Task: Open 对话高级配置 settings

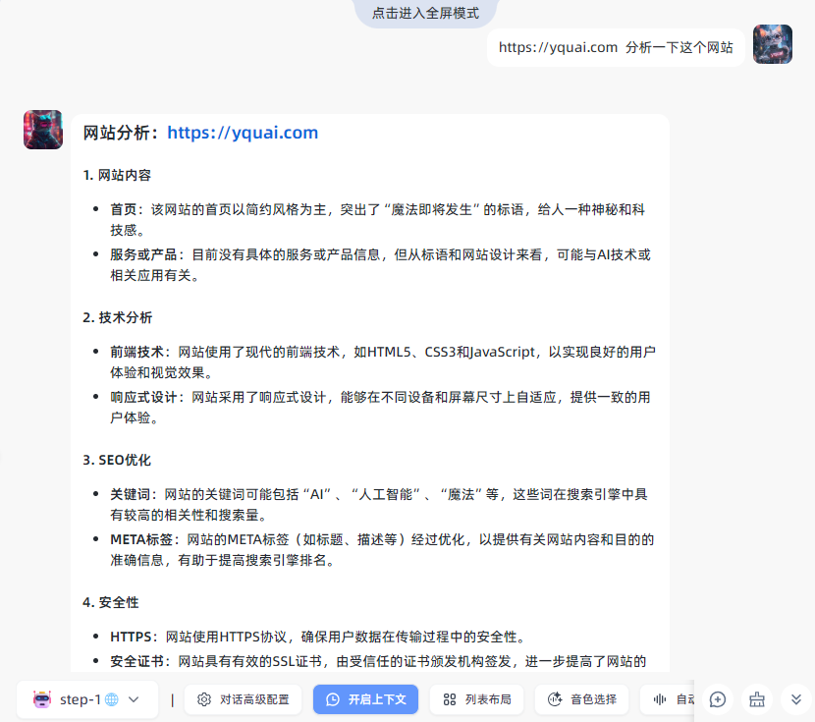Action: point(243,699)
